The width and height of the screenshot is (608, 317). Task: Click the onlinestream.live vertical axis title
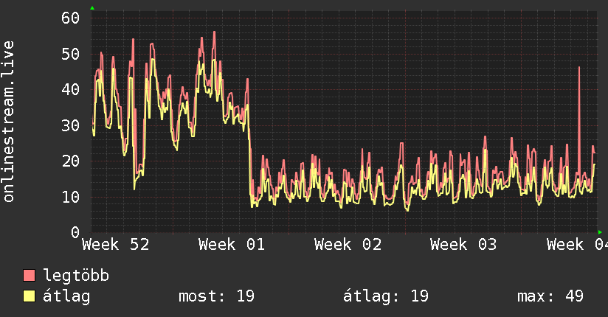[x=8, y=122]
